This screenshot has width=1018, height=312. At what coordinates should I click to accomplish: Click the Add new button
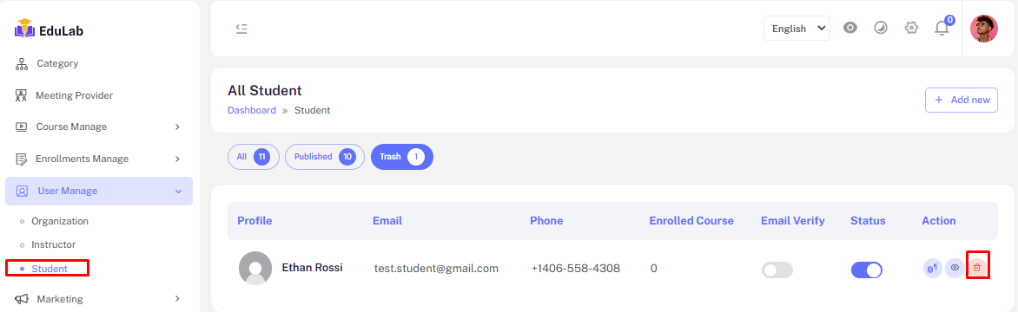tap(961, 100)
